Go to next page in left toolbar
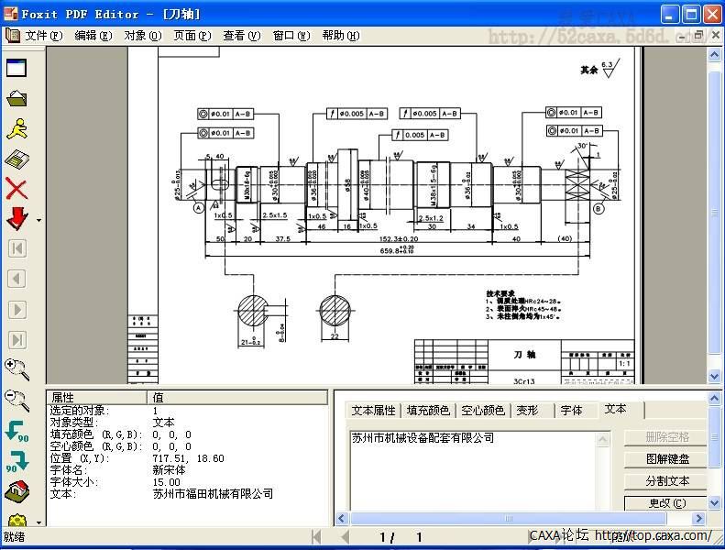 [x=17, y=310]
